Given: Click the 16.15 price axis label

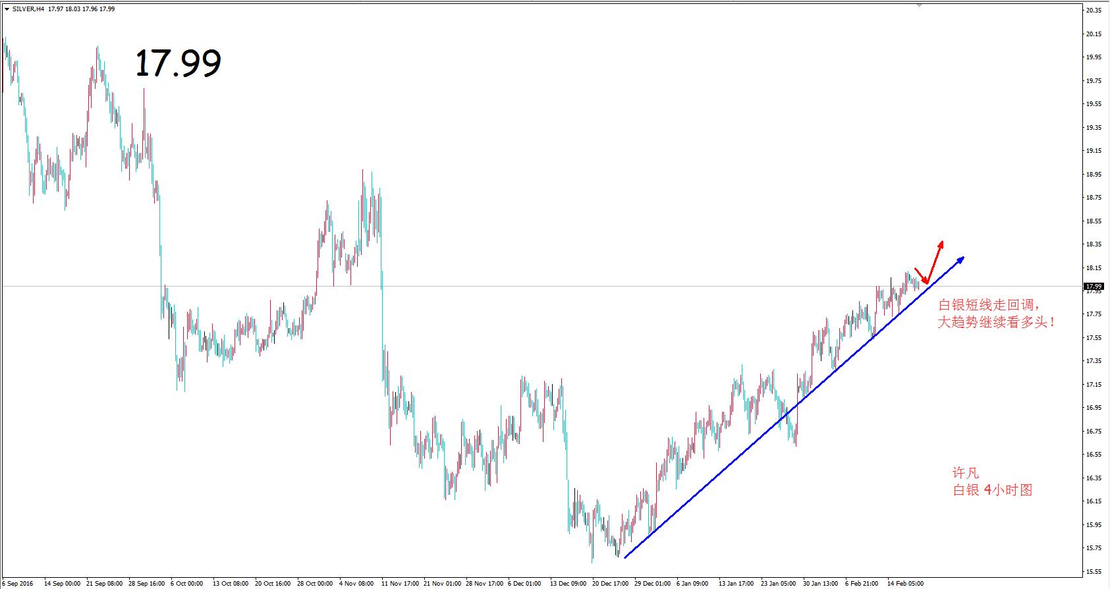Looking at the screenshot, I should click(x=1094, y=501).
